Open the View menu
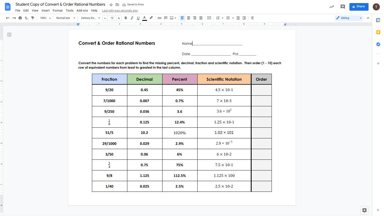Image resolution: width=384 pixels, height=216 pixels. tap(35, 11)
